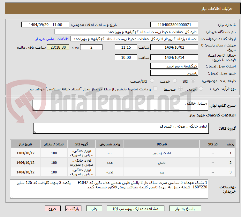Click the شرح کلی نیاز text area

click(120, 105)
